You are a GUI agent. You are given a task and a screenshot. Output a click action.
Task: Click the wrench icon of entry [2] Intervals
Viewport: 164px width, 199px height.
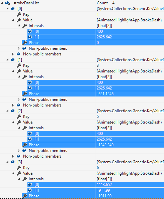pyautogui.click(x=25, y=128)
